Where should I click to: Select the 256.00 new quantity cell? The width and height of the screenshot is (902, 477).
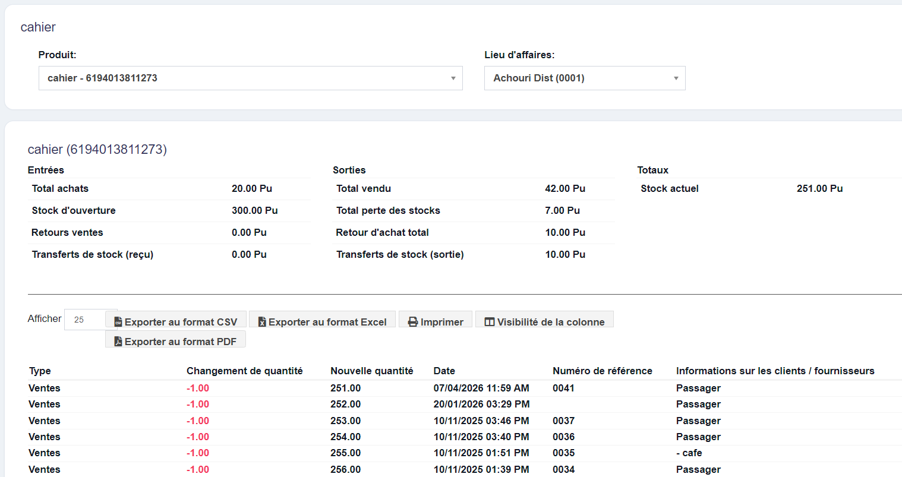(345, 469)
